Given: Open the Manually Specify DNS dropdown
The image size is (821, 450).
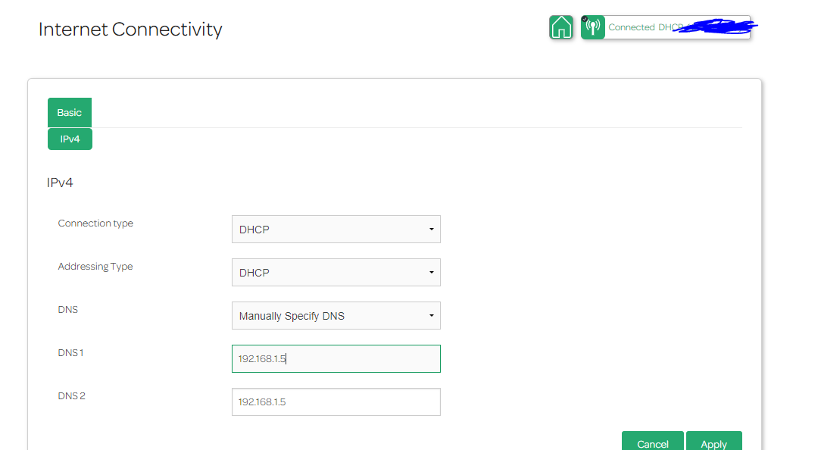Looking at the screenshot, I should tap(336, 316).
